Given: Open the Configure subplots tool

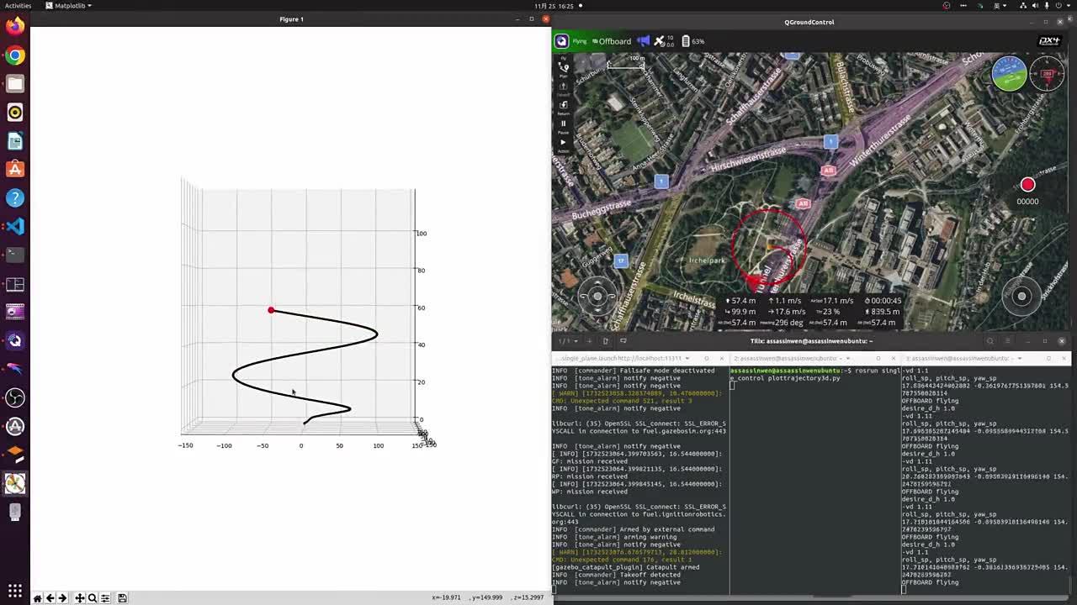Looking at the screenshot, I should click(105, 598).
